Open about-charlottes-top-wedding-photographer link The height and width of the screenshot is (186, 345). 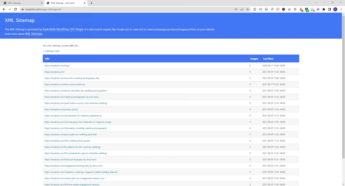tap(76, 91)
